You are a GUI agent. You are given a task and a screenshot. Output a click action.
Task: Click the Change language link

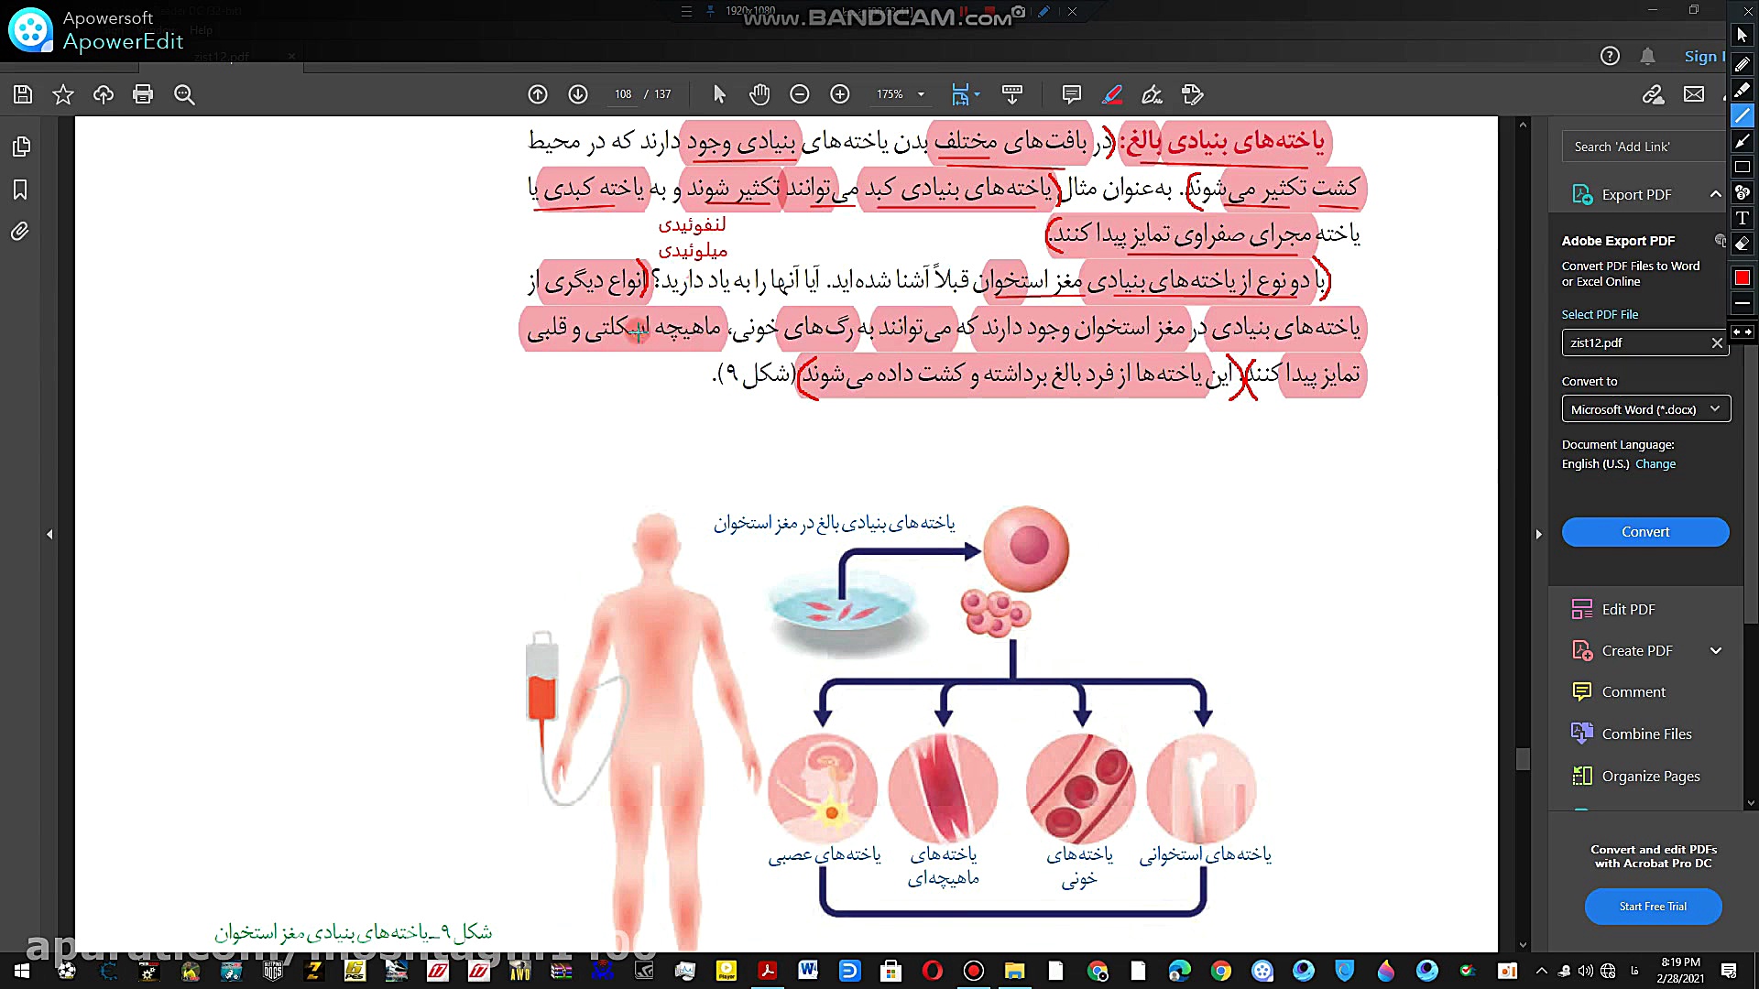tap(1655, 464)
